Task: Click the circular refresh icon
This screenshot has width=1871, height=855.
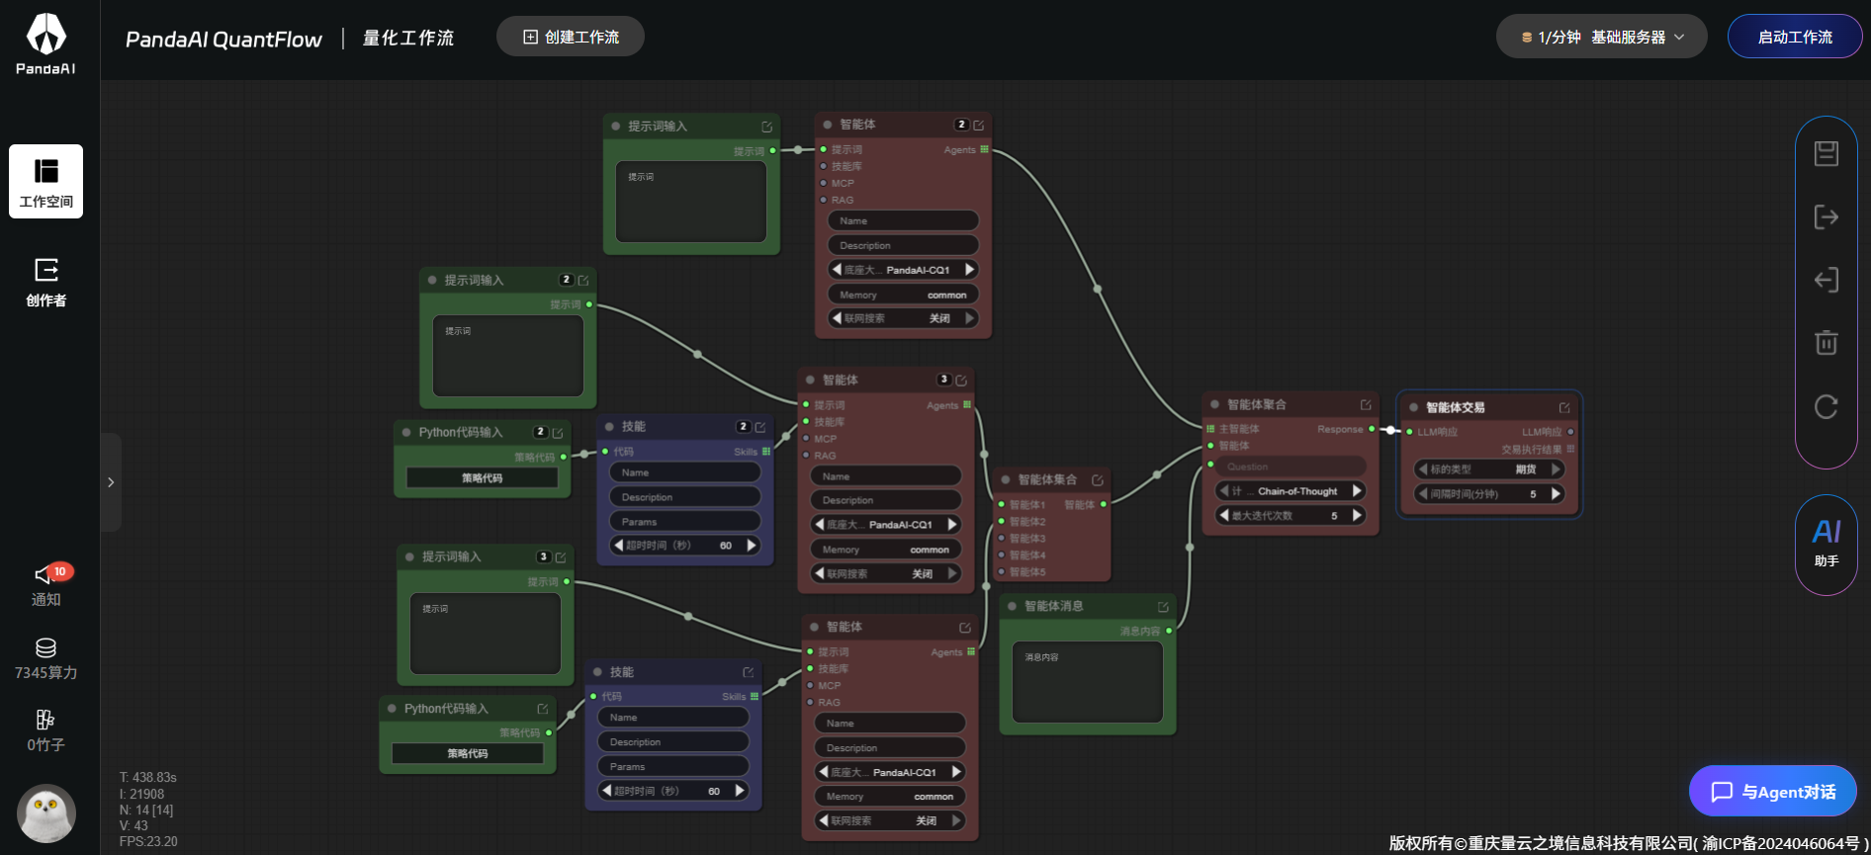Action: (x=1826, y=406)
